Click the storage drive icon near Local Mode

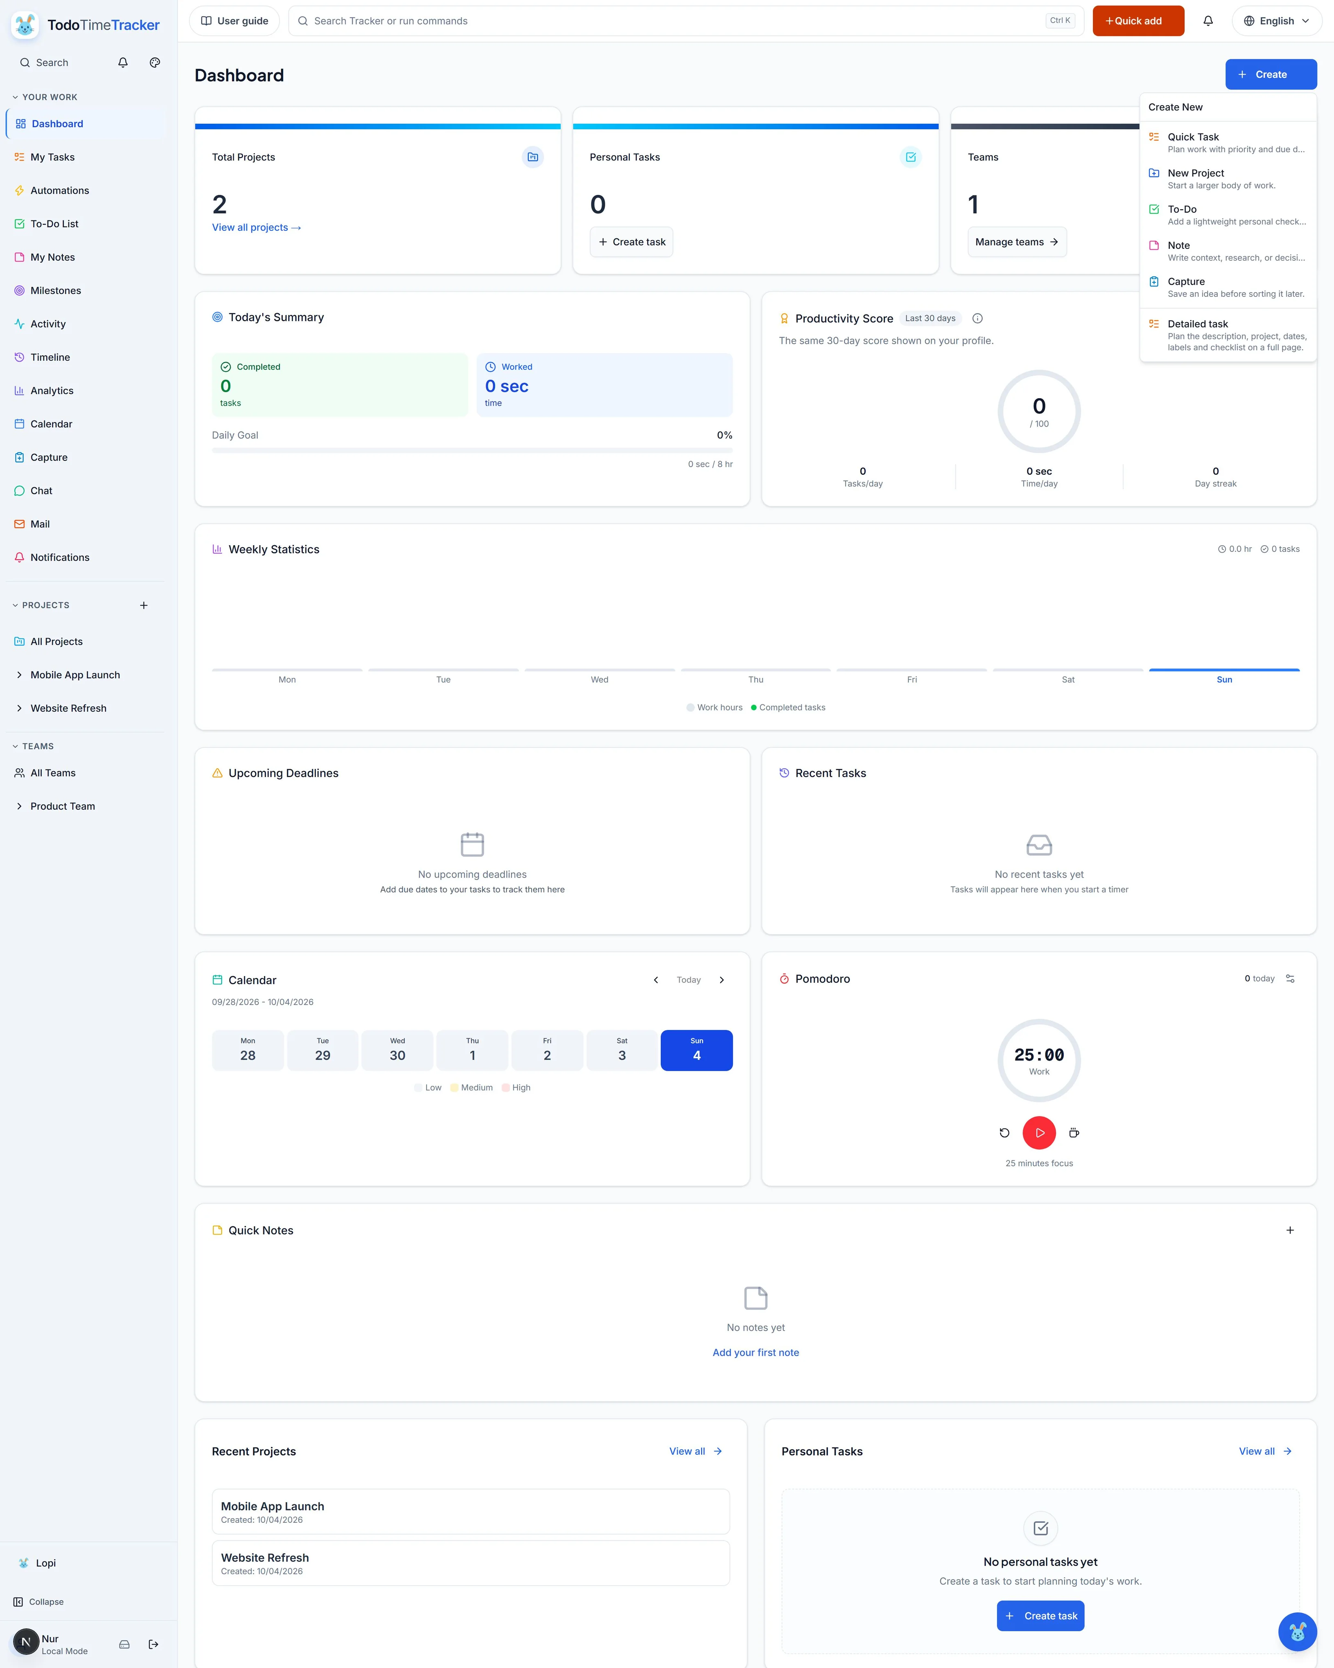[124, 1644]
